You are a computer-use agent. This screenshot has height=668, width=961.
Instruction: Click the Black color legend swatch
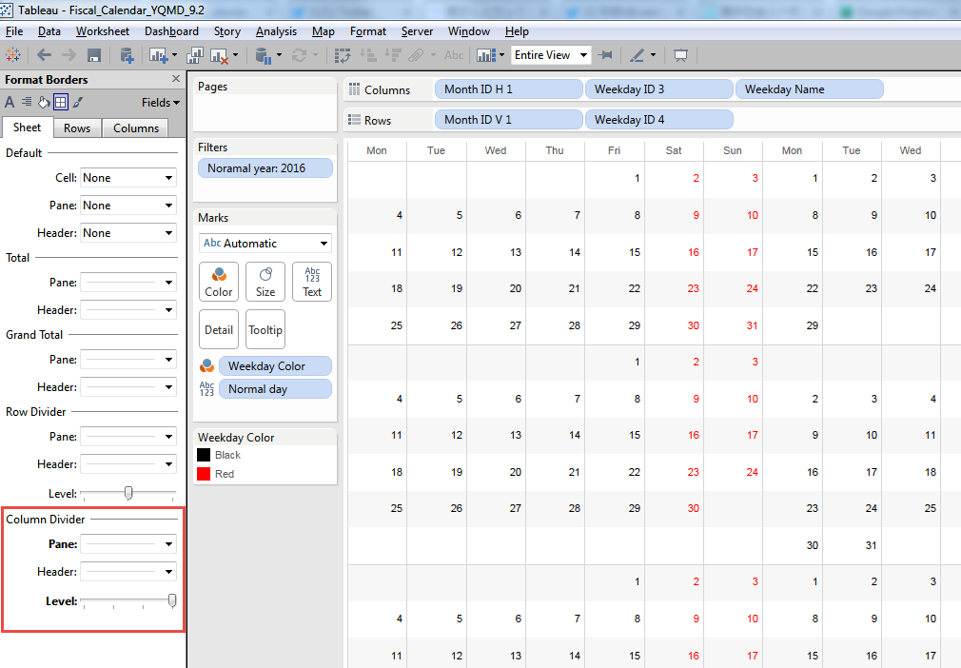pyautogui.click(x=204, y=455)
